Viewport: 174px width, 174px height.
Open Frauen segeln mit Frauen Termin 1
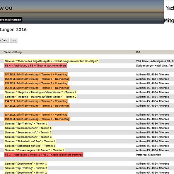pyautogui.click(x=34, y=150)
